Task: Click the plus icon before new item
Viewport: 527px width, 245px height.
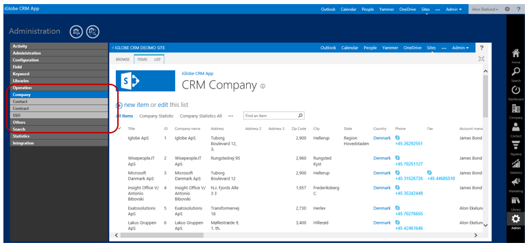Action: pyautogui.click(x=119, y=105)
